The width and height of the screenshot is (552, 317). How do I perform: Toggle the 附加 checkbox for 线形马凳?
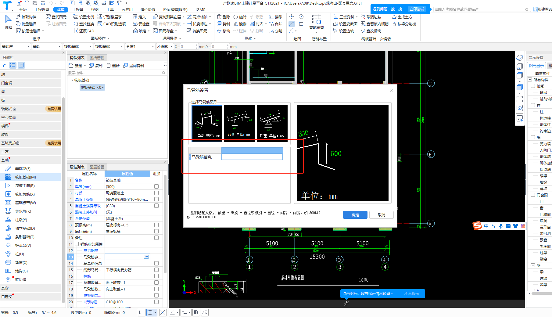click(156, 270)
